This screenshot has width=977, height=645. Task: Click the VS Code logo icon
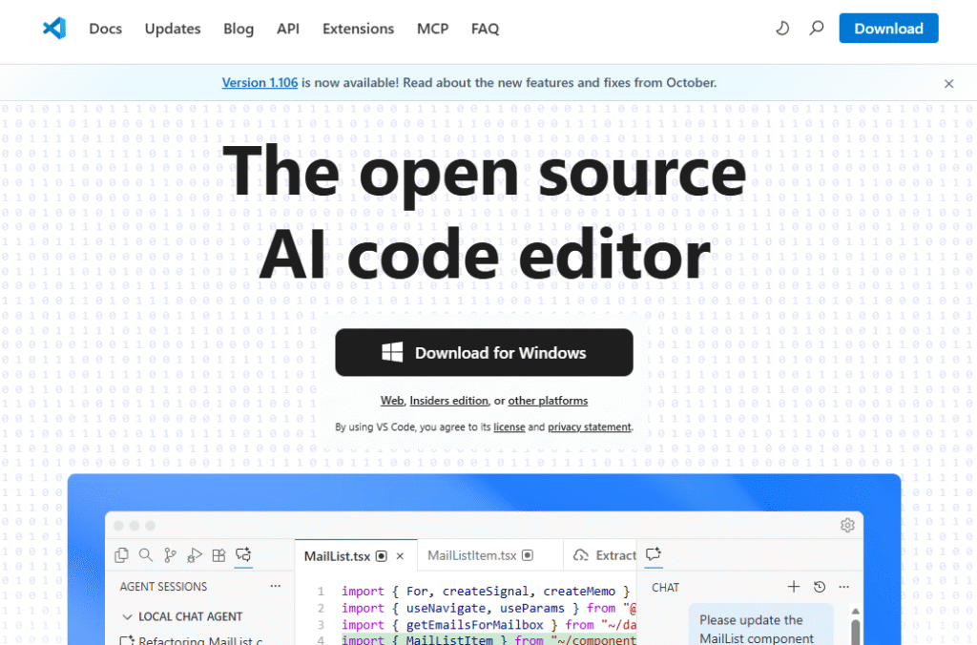(x=54, y=29)
